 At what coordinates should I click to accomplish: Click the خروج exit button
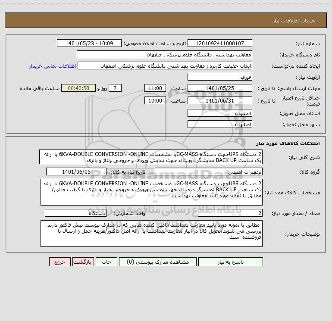point(60,262)
